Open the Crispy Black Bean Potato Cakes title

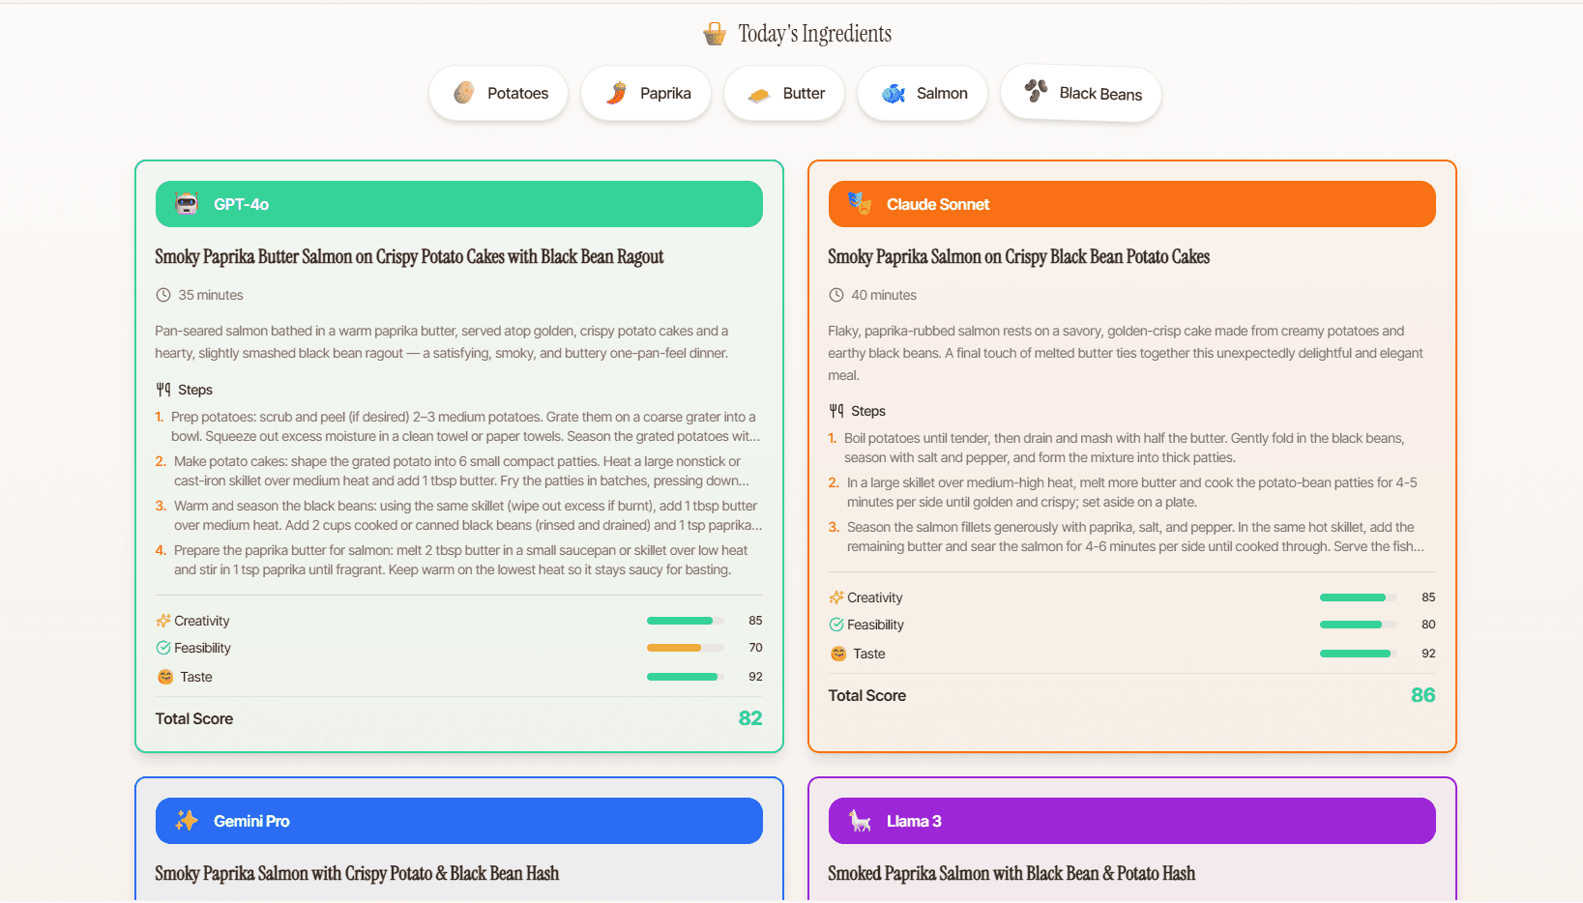(x=1018, y=257)
